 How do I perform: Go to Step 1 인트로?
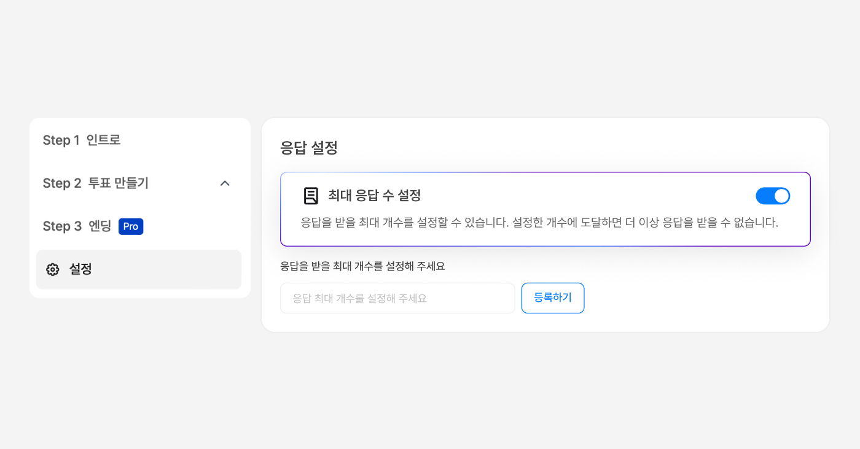[81, 140]
